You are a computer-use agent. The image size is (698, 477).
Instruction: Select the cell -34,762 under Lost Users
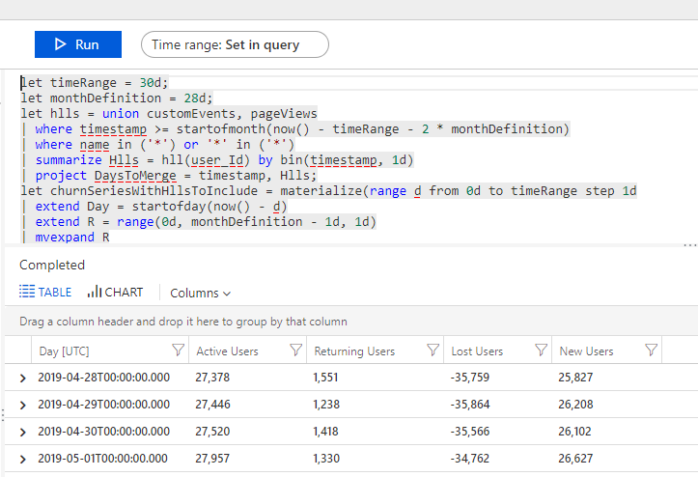point(469,459)
